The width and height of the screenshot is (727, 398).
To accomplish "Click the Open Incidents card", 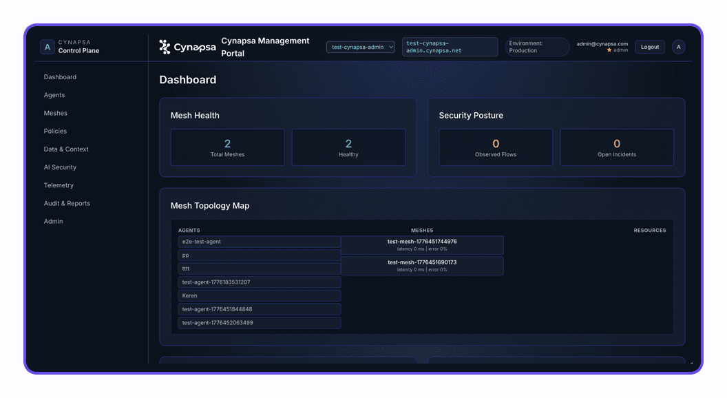I will (617, 147).
